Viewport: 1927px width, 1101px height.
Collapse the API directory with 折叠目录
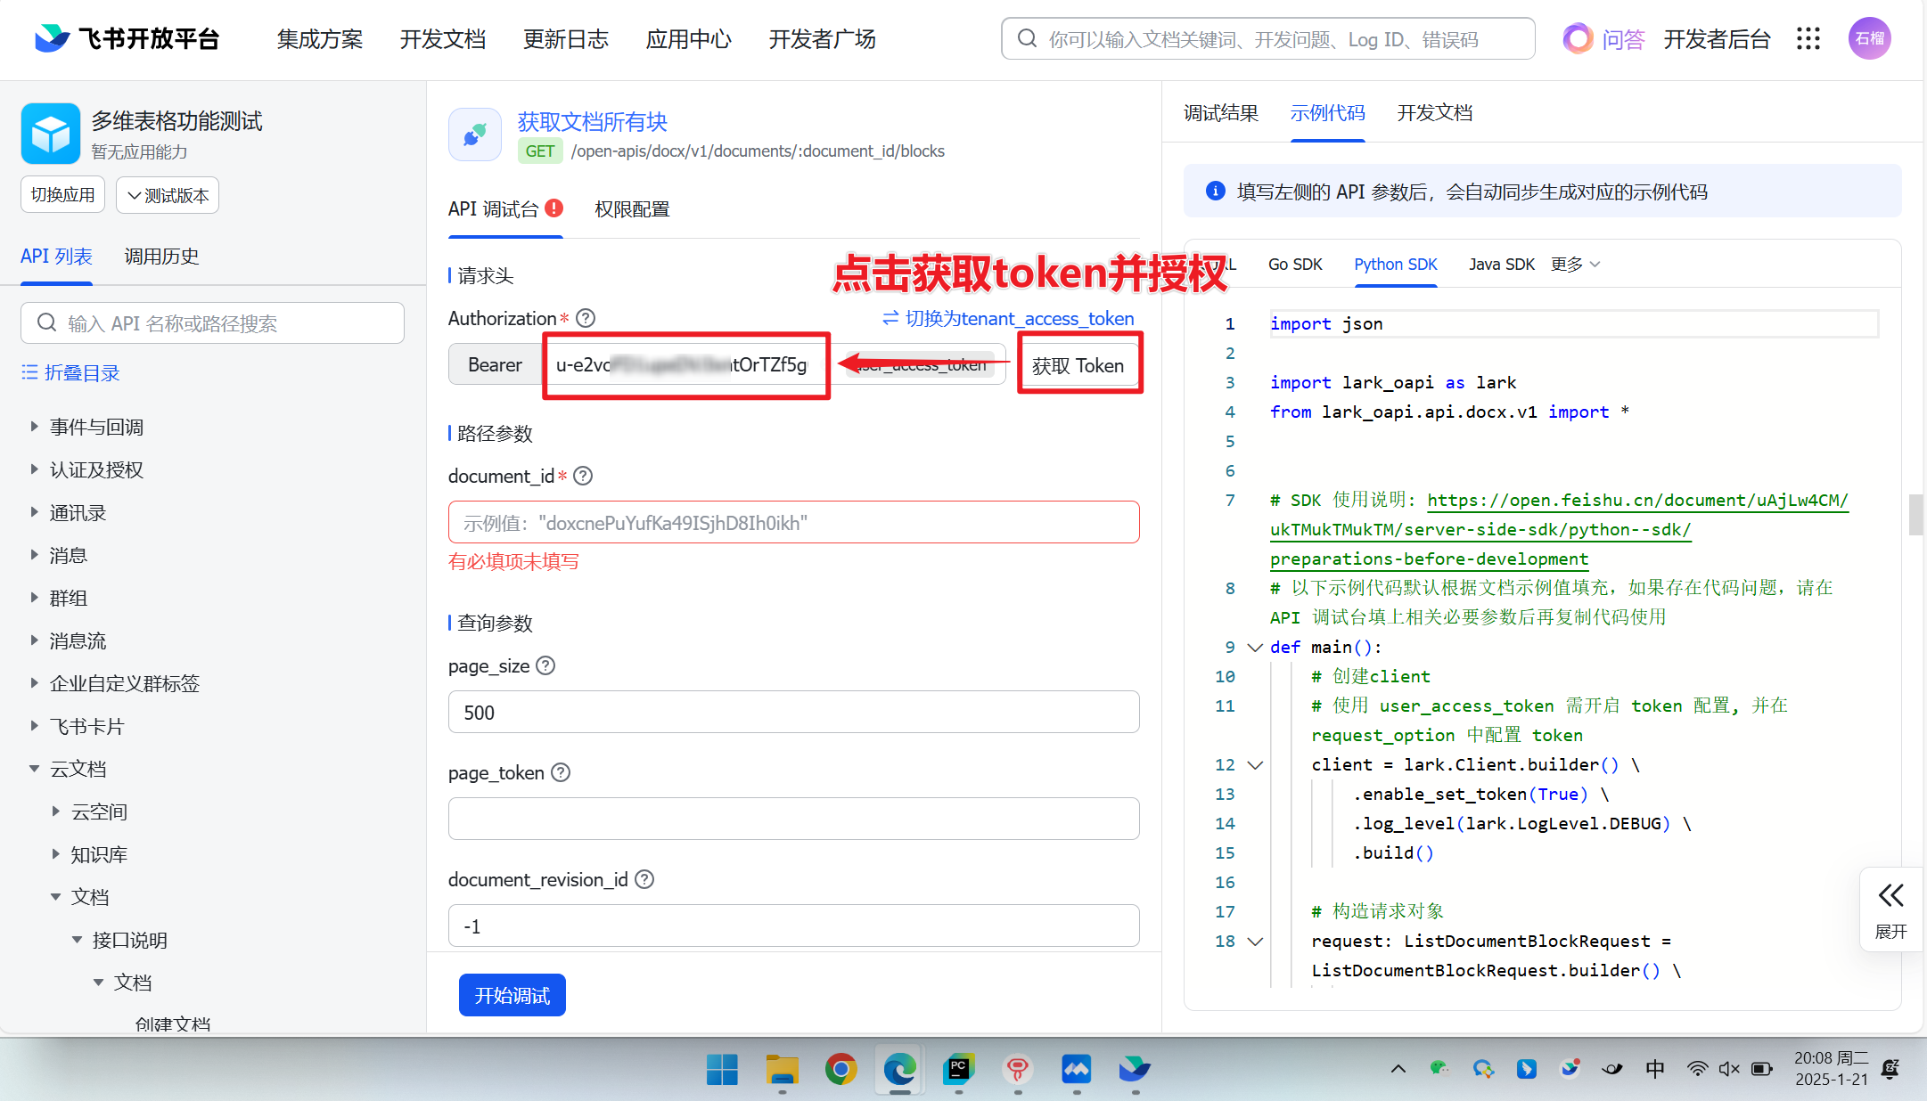pyautogui.click(x=70, y=372)
